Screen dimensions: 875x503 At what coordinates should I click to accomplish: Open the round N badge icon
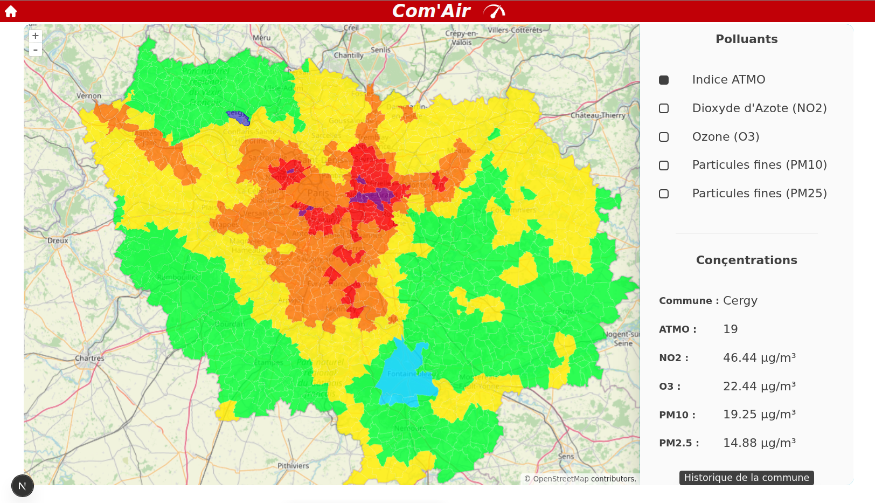click(x=23, y=486)
